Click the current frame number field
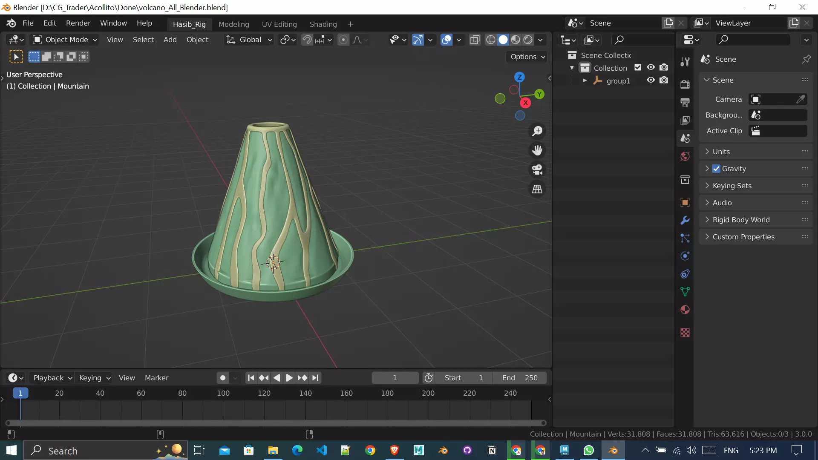This screenshot has height=460, width=818. (x=395, y=378)
